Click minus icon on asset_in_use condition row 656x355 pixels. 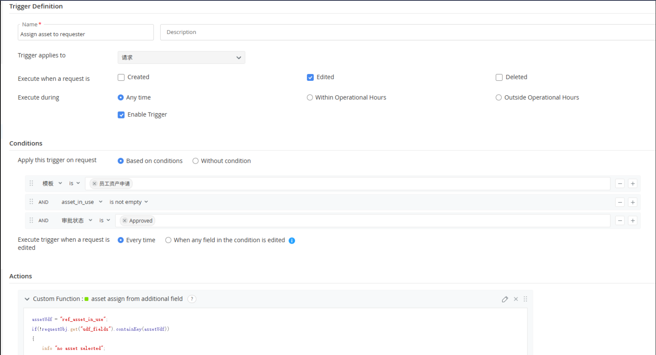(x=620, y=202)
